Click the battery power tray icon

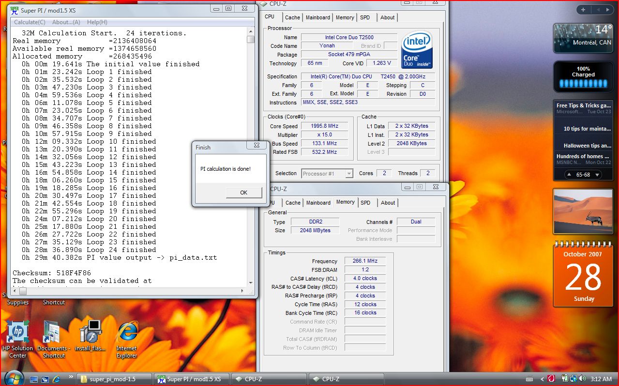(x=565, y=378)
